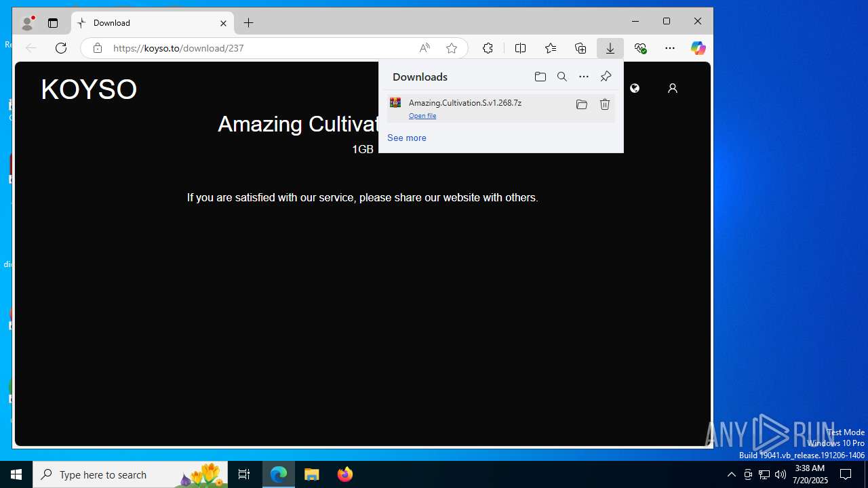The width and height of the screenshot is (868, 488).
Task: Open more options in Downloads panel
Action: click(584, 77)
